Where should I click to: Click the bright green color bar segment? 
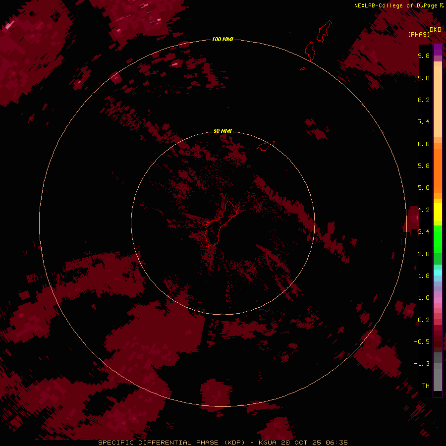point(438,239)
